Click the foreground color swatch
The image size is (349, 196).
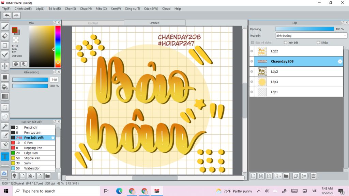point(15,30)
